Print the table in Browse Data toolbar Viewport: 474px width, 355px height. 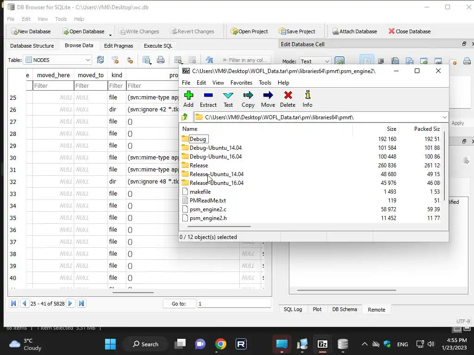(x=161, y=60)
